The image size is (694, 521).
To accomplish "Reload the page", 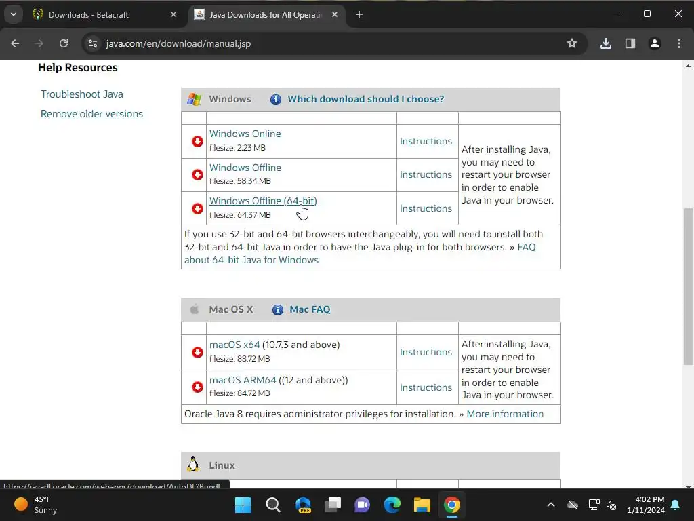I will pyautogui.click(x=64, y=43).
